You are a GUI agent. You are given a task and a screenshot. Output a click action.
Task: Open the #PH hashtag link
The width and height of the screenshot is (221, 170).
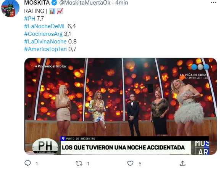click(30, 19)
